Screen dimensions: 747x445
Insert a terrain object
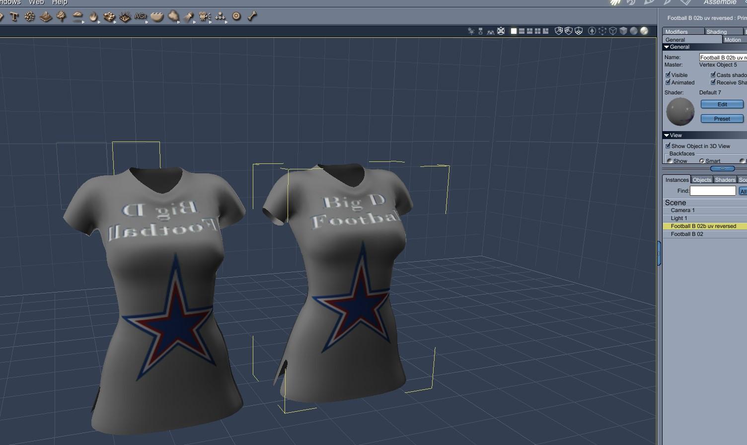point(46,17)
